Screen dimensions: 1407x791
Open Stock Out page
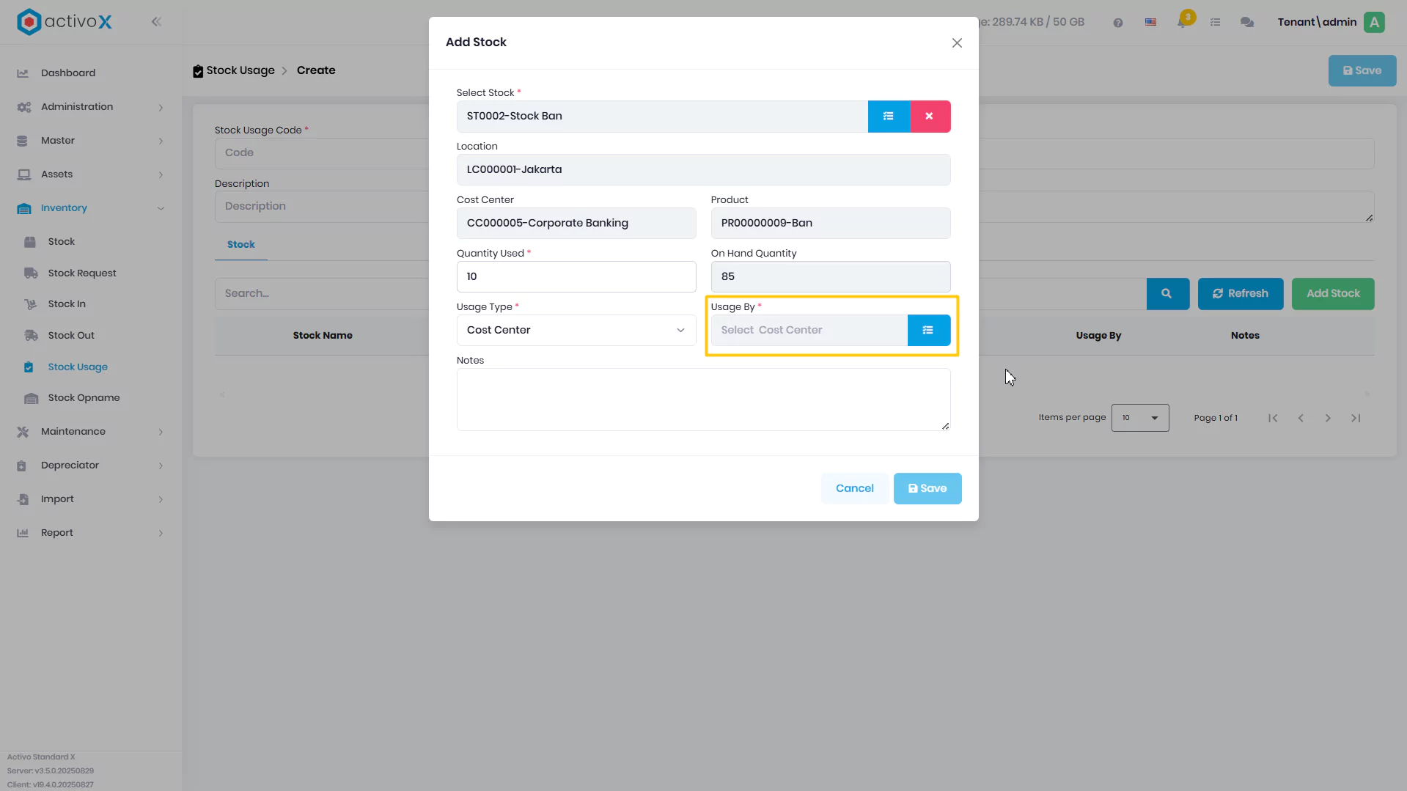(x=71, y=336)
